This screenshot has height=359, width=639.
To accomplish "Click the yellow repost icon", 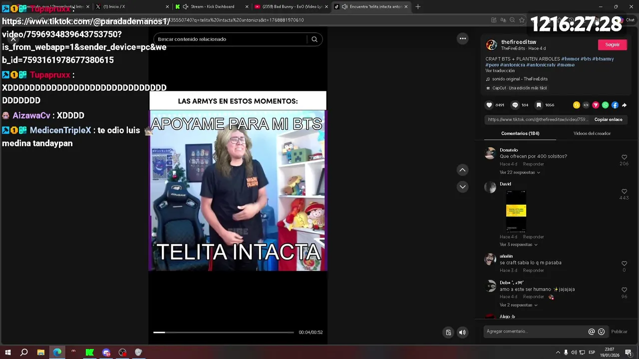I will 577,105.
